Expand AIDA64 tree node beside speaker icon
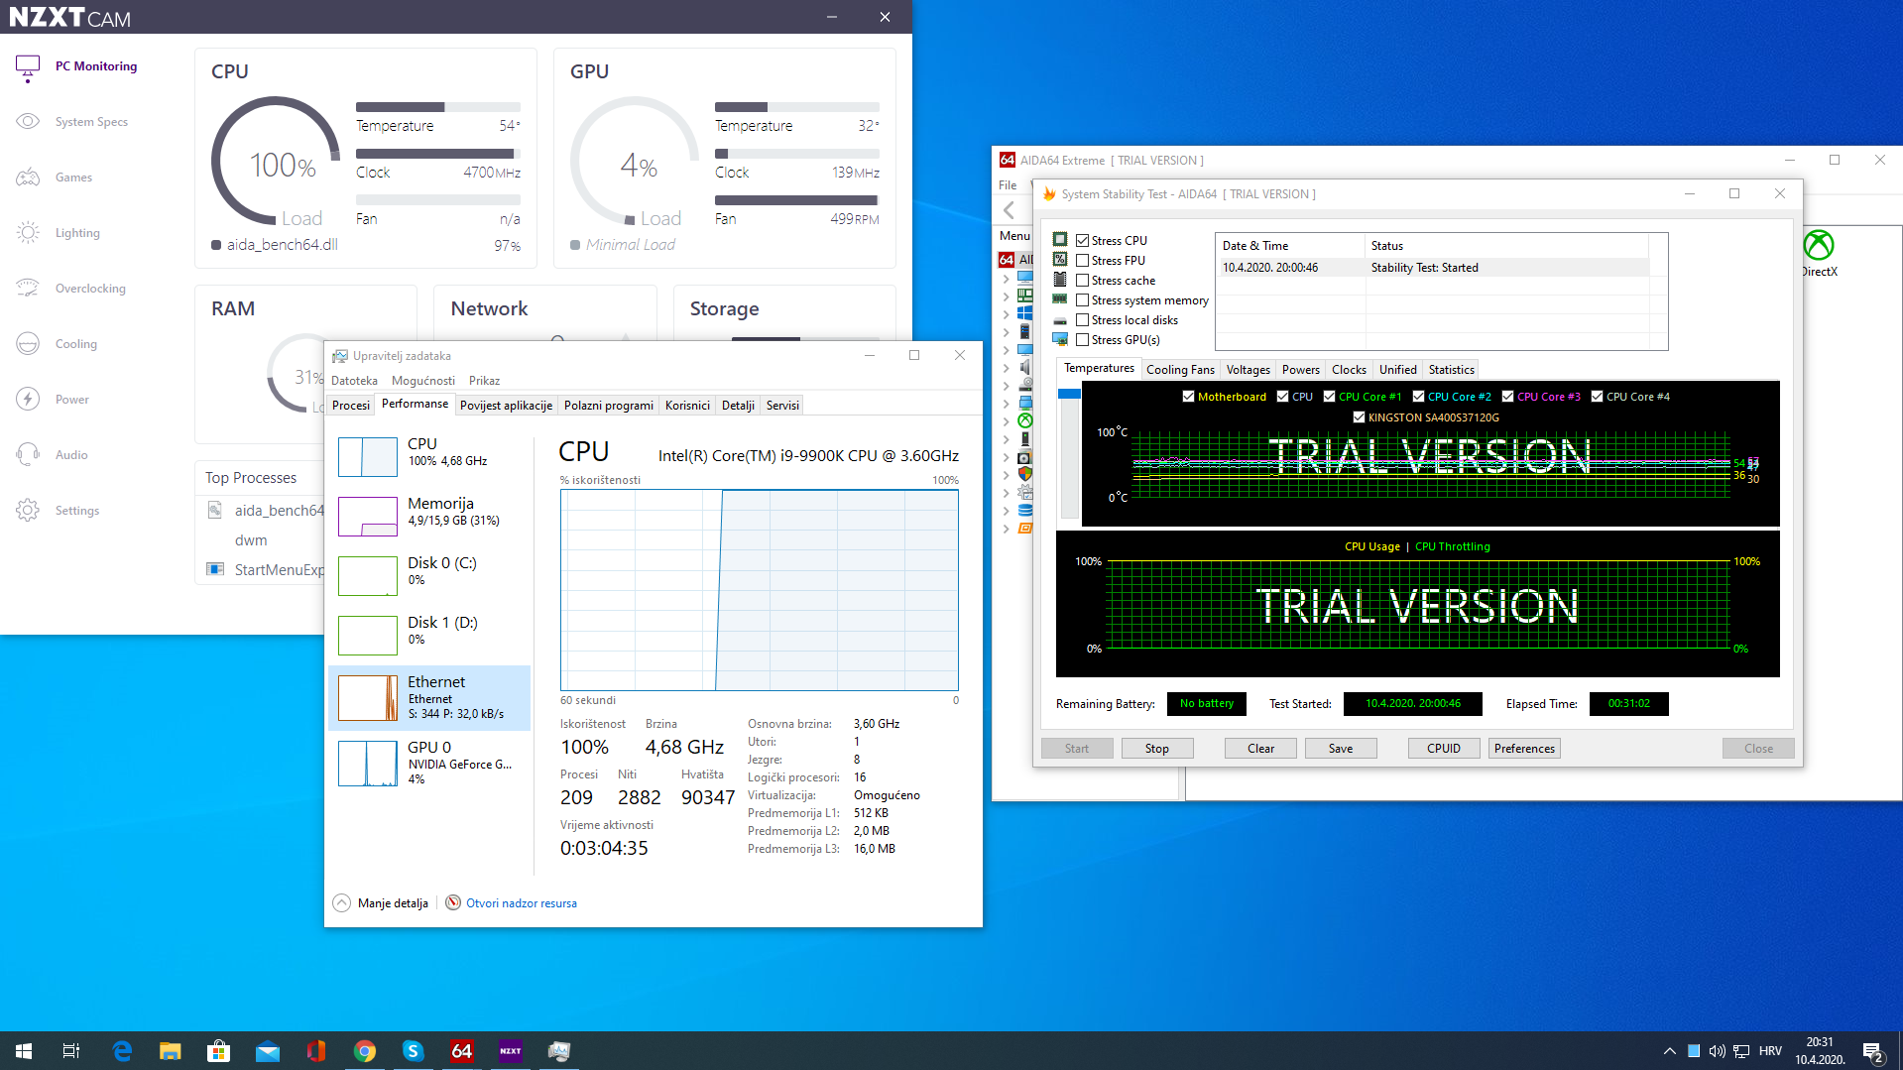1903x1070 pixels. coord(1006,368)
